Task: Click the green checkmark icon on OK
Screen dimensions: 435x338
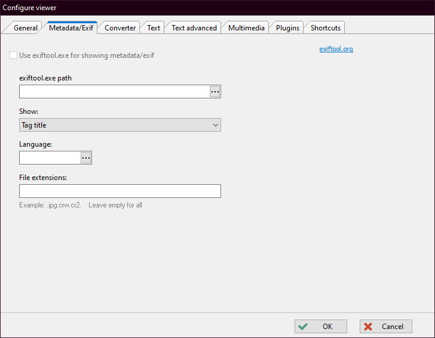Action: click(304, 327)
